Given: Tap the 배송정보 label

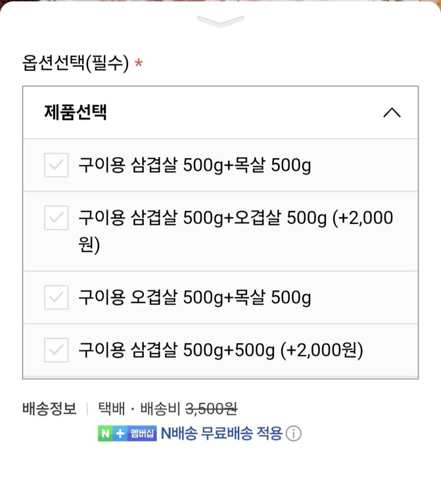Looking at the screenshot, I should click(49, 409).
